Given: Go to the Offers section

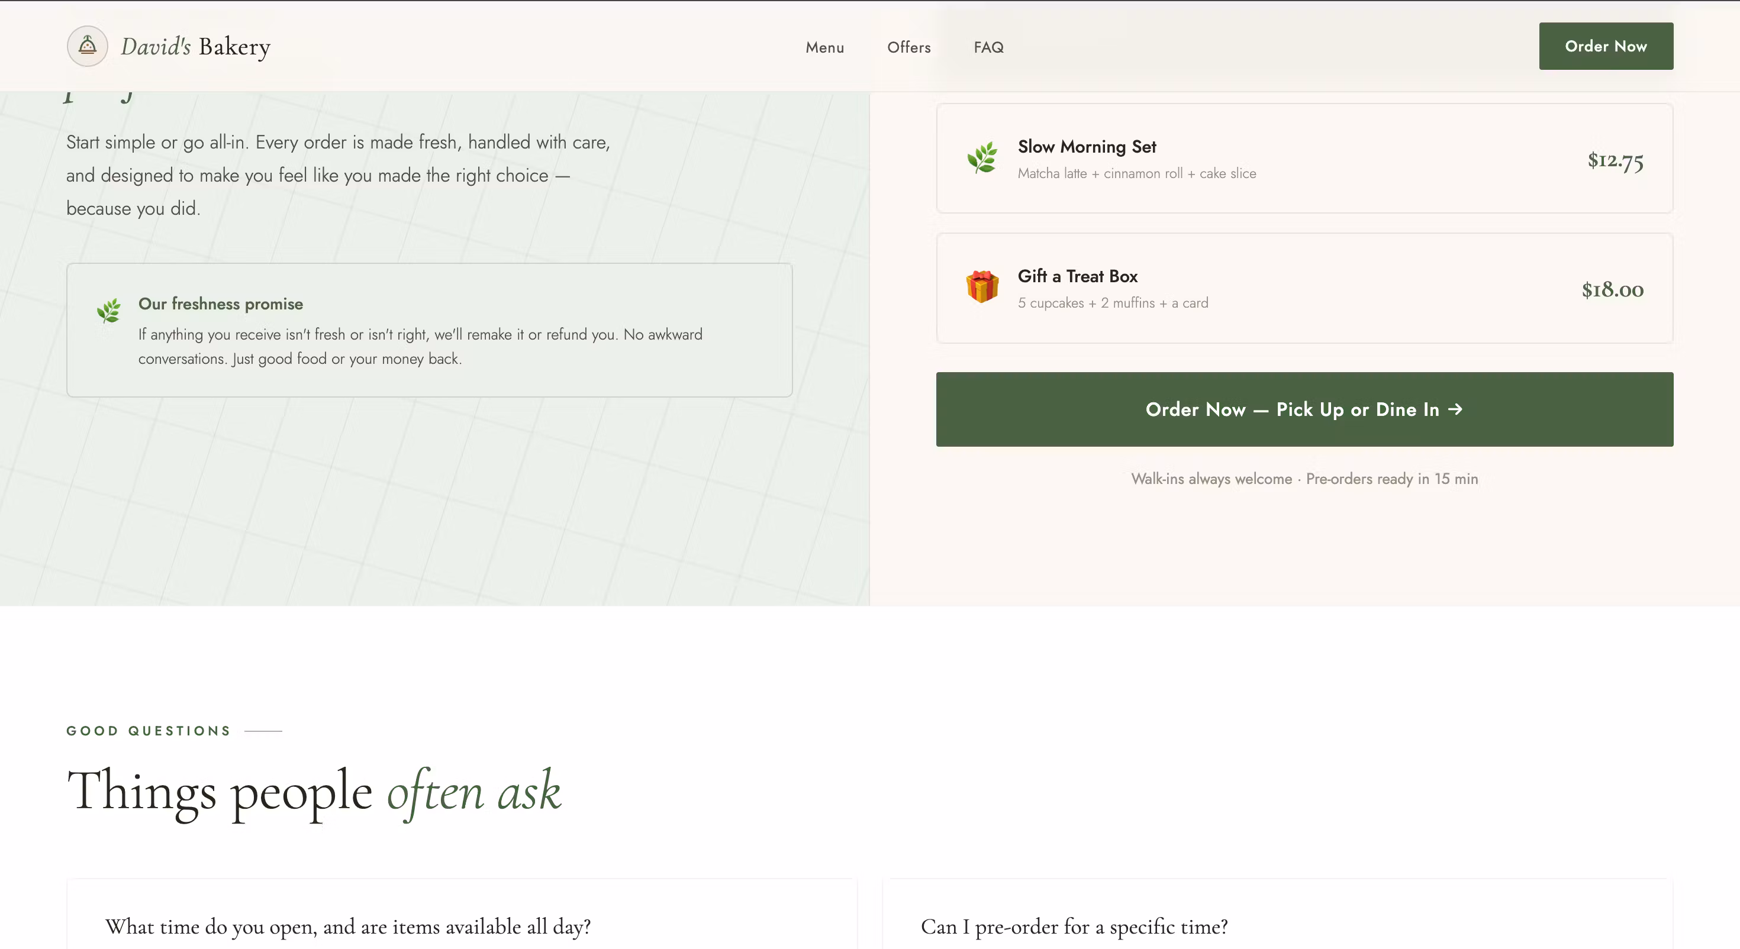Looking at the screenshot, I should 909,47.
